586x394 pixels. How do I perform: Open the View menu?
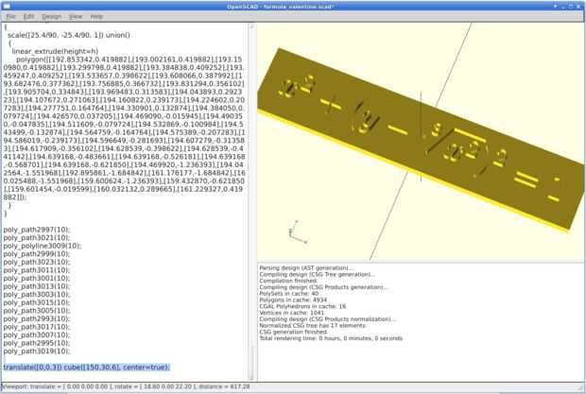click(76, 16)
